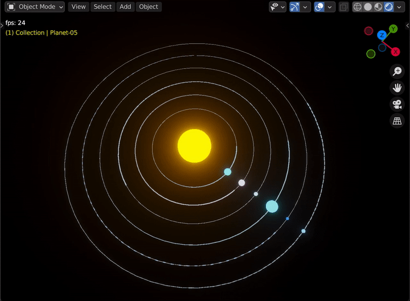Click the editor type icon beside Object Mode
410x301 pixels.
(11, 7)
